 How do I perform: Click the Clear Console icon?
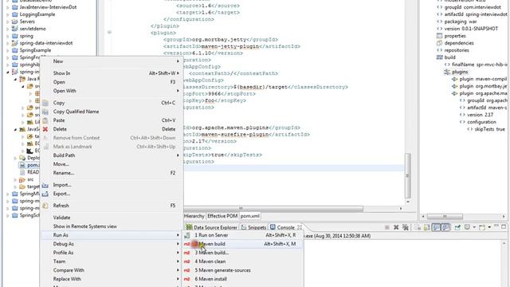(x=418, y=227)
